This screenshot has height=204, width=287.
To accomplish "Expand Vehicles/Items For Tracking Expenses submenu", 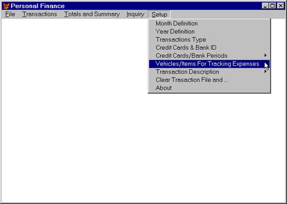I will (209, 64).
